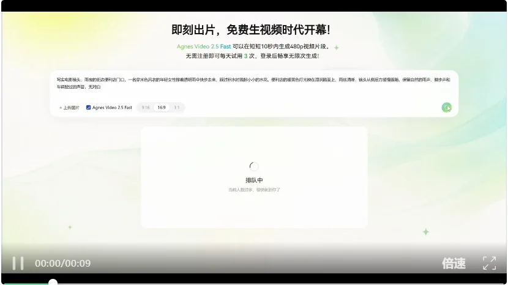Image resolution: width=508 pixels, height=285 pixels.
Task: Select the 9:16 aspect ratio
Action: (146, 108)
